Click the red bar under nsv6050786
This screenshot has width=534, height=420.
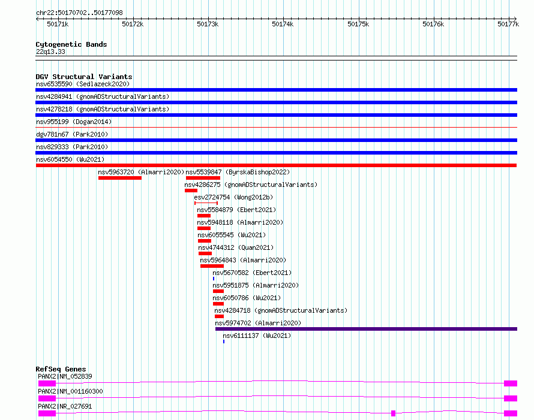(x=218, y=304)
